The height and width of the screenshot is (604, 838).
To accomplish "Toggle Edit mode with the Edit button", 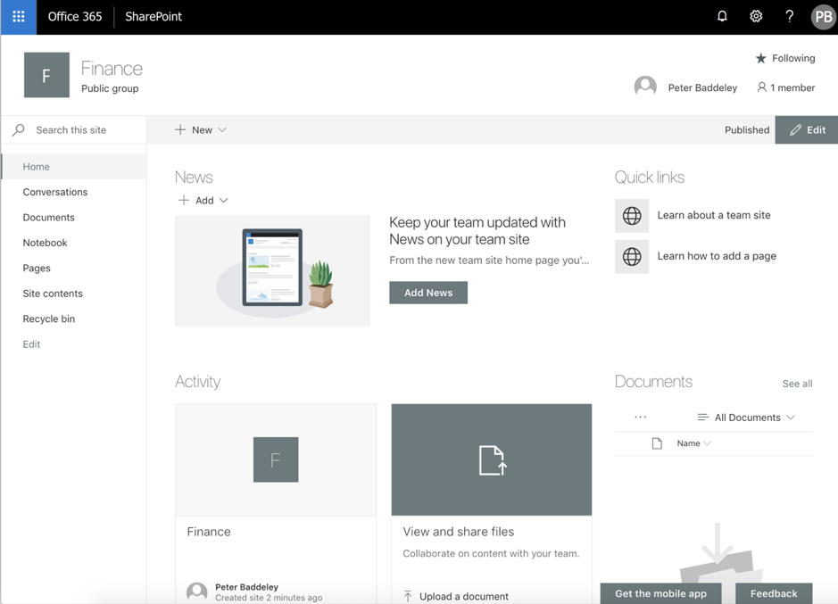I will (x=806, y=129).
